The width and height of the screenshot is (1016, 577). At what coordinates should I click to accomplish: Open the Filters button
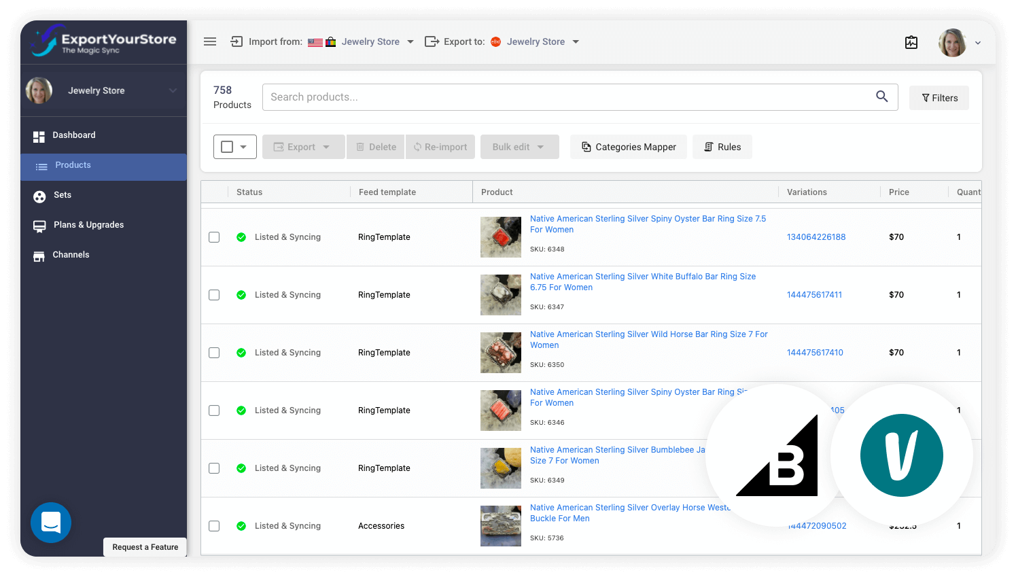click(x=939, y=98)
